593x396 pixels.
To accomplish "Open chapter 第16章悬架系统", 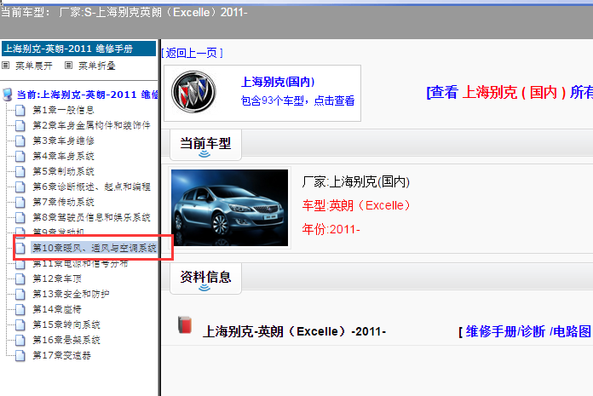I will coord(66,340).
